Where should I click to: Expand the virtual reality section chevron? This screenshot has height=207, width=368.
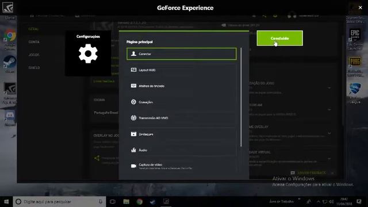[x=329, y=159]
